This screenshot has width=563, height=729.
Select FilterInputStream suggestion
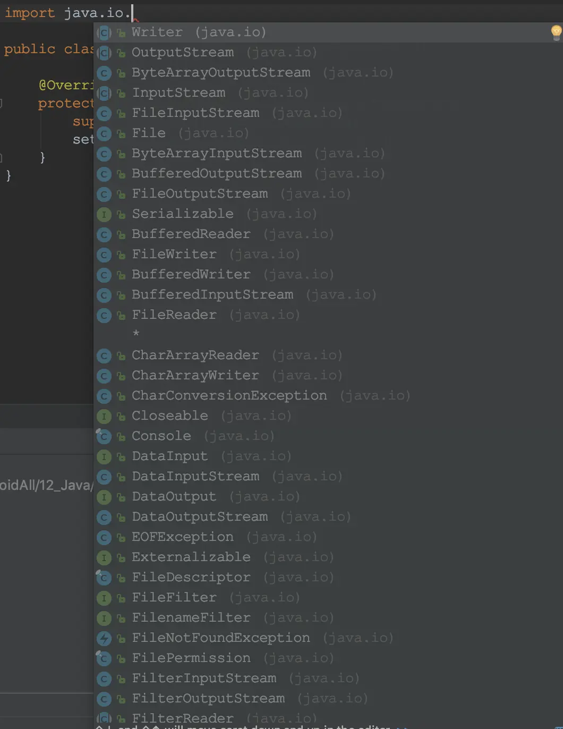328,679
